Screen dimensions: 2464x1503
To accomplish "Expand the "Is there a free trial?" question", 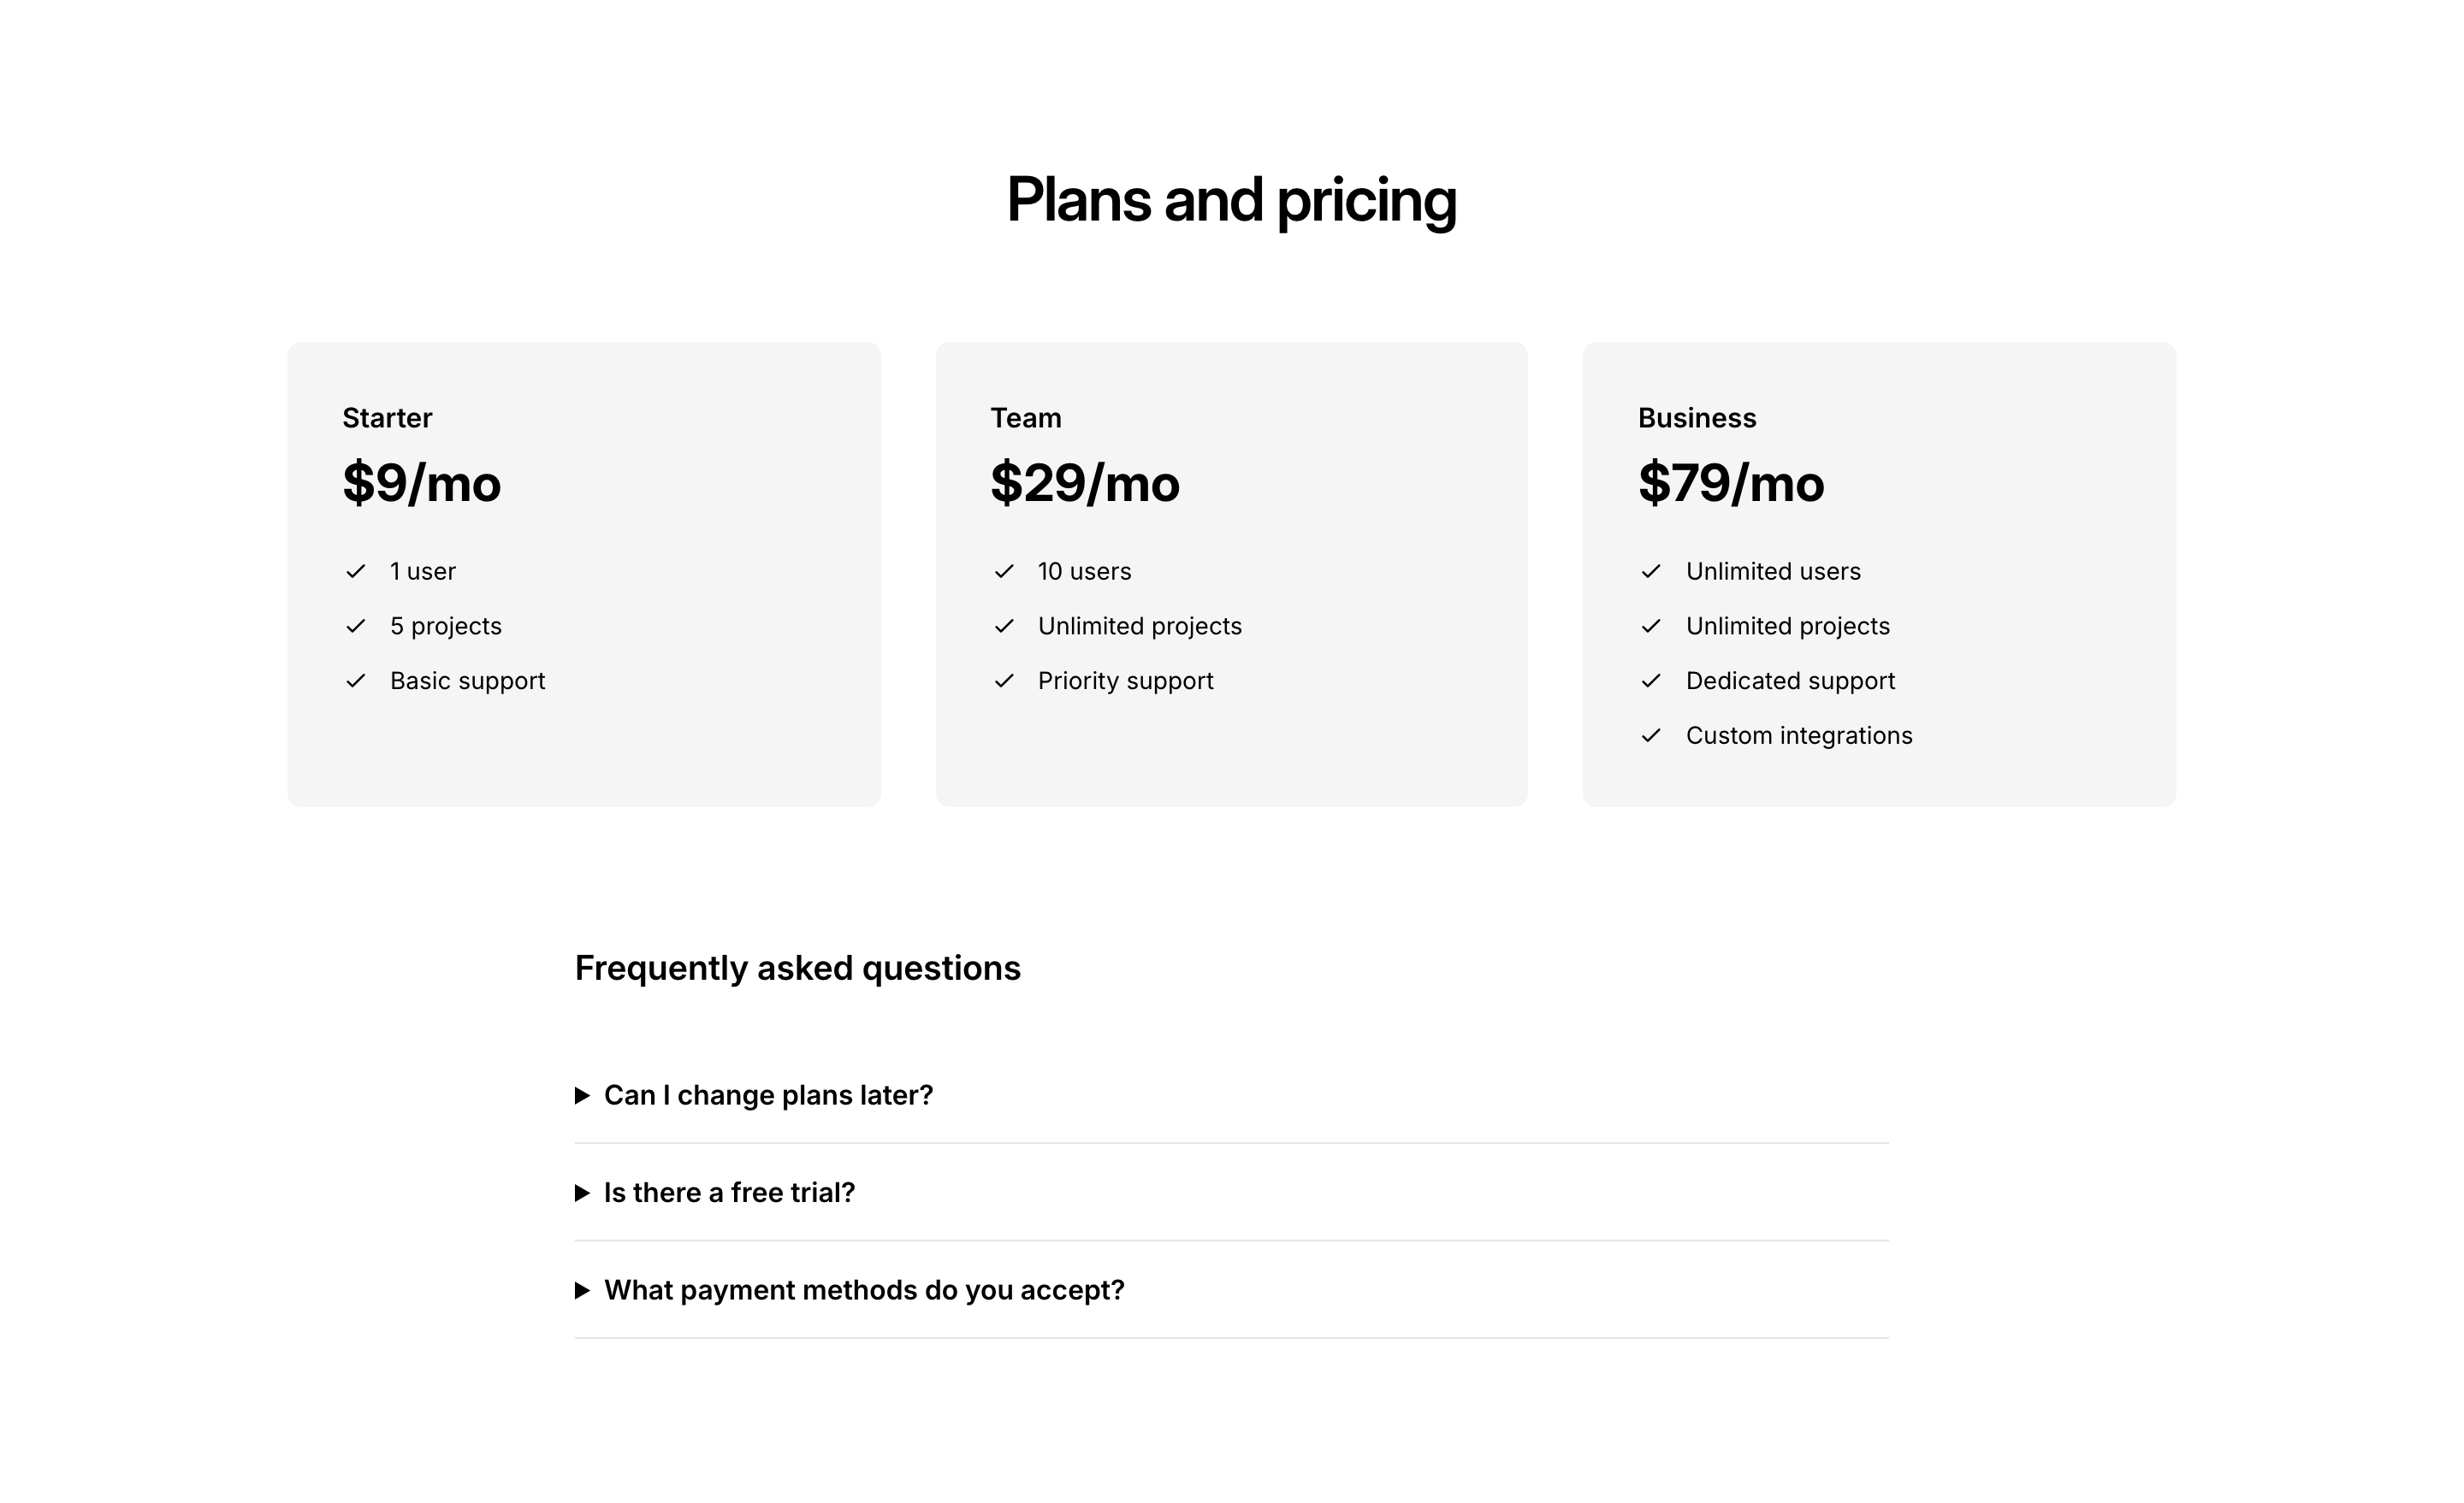I will [x=728, y=1194].
